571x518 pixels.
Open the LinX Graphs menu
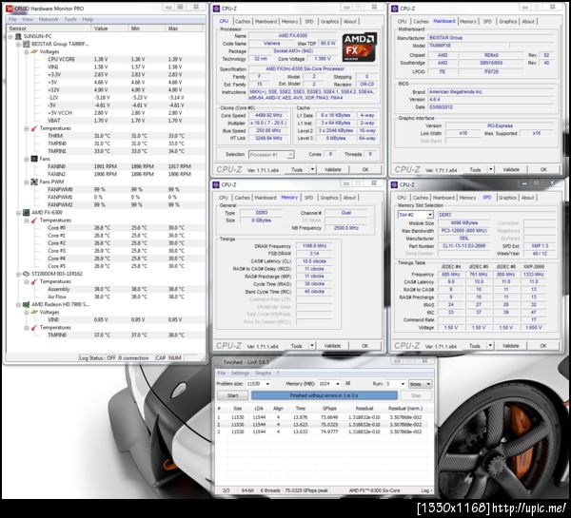pos(263,374)
